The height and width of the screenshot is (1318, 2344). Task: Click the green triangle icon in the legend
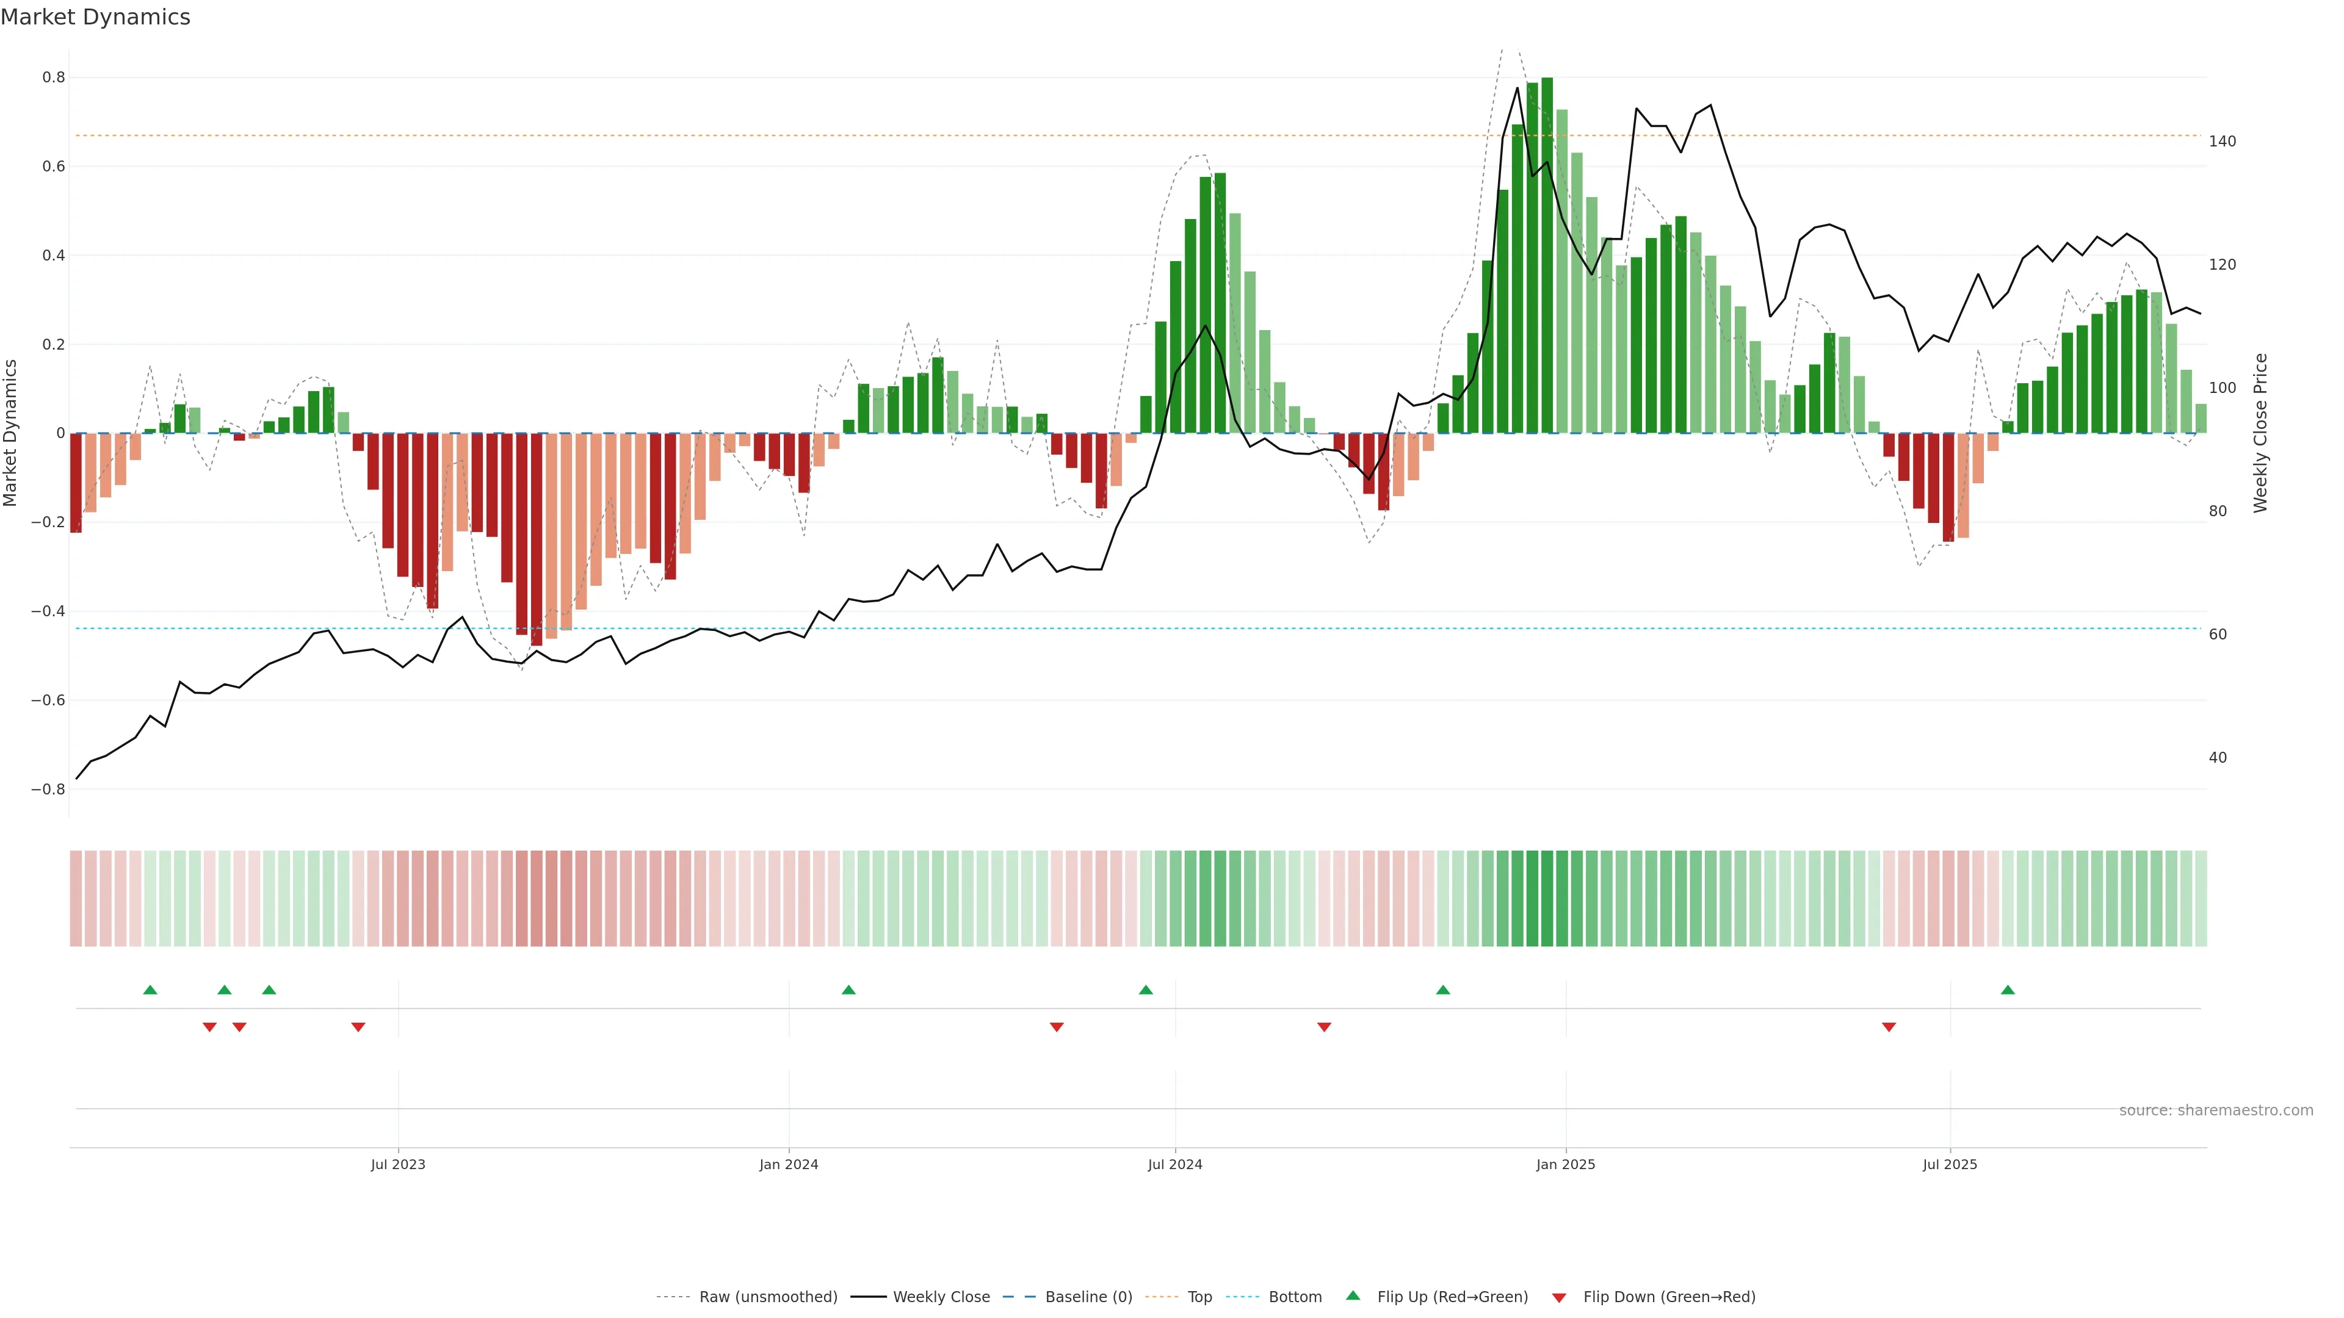point(1353,1295)
